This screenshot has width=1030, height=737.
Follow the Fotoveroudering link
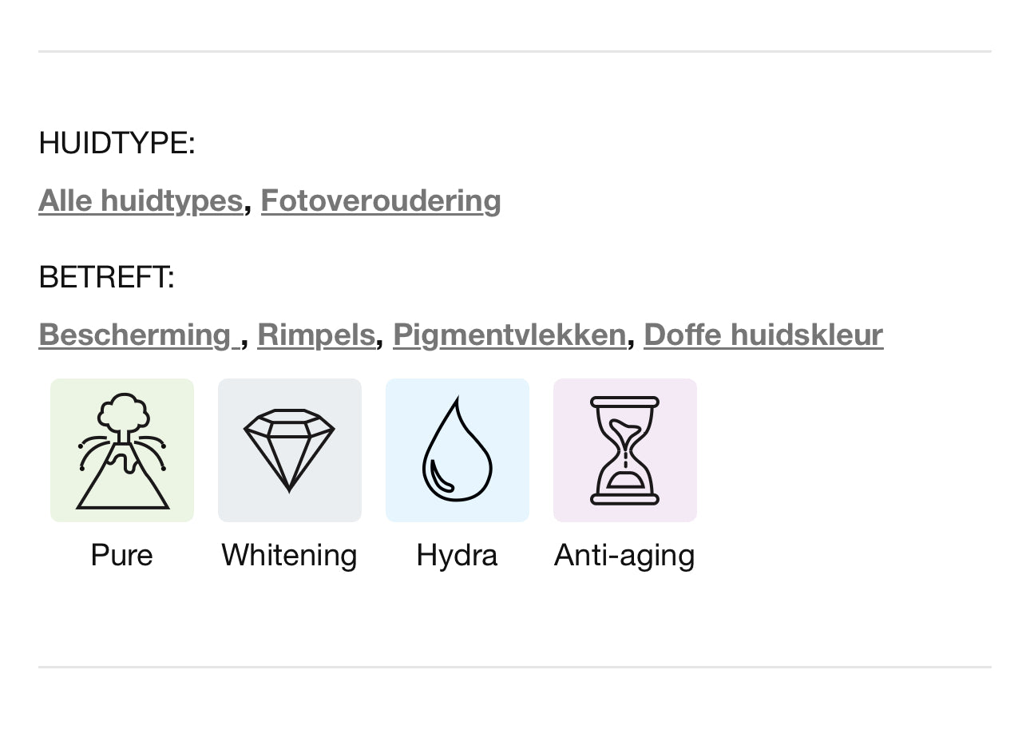pyautogui.click(x=381, y=200)
